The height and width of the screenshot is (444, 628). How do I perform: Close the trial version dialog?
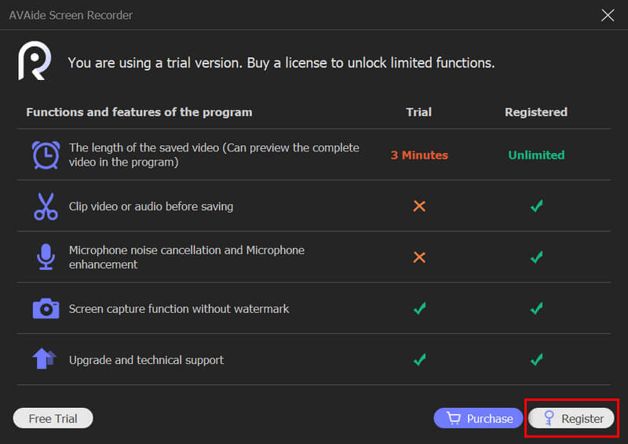point(608,15)
